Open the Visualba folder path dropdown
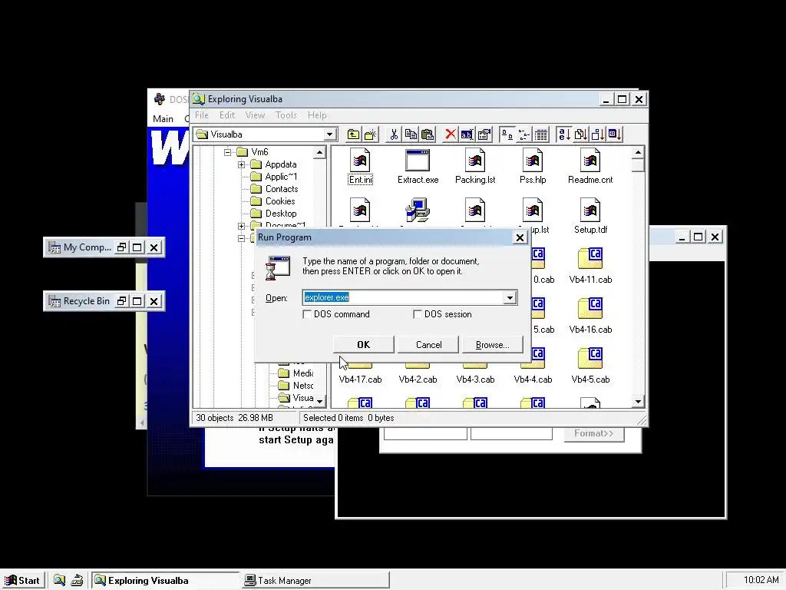 click(x=329, y=134)
